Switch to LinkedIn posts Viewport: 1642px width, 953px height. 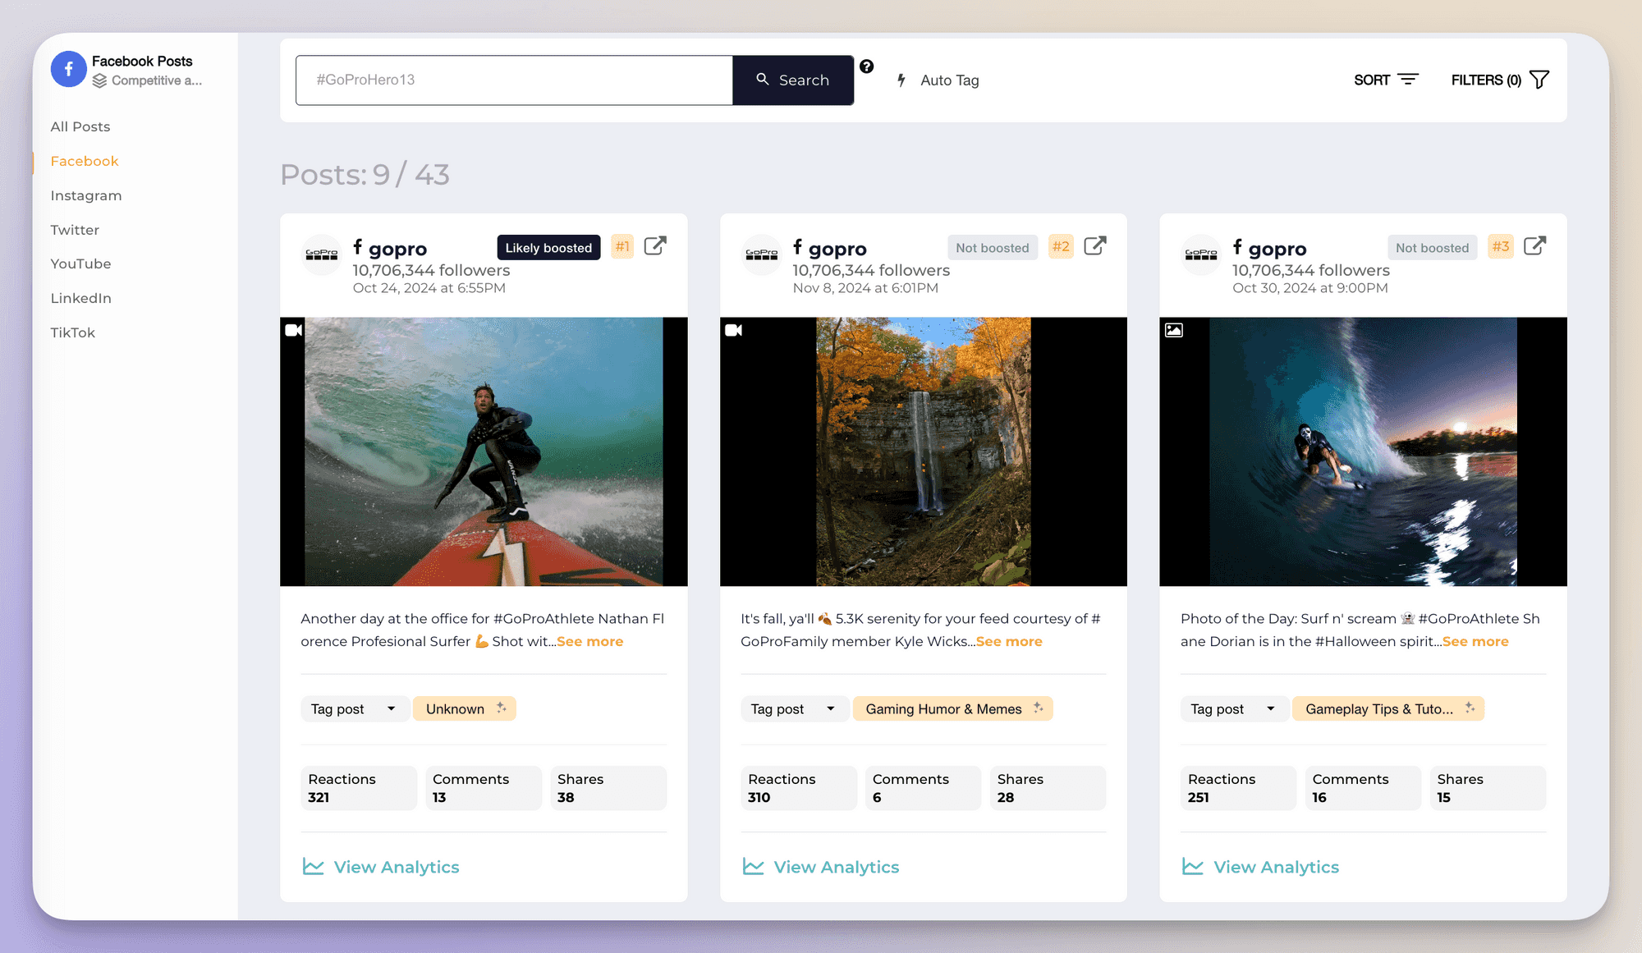click(x=80, y=298)
